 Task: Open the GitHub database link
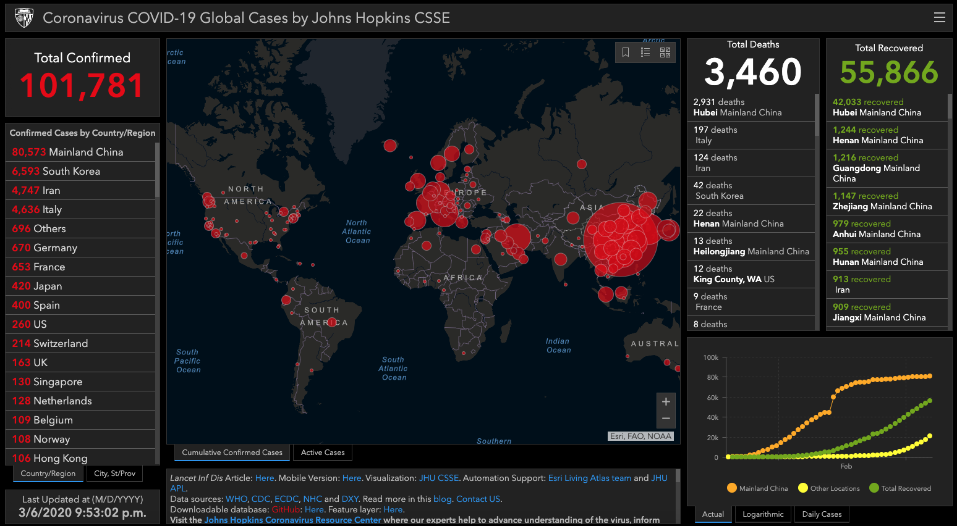point(286,509)
